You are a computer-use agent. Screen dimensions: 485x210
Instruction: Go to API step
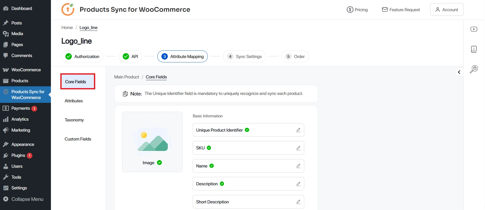pyautogui.click(x=130, y=57)
